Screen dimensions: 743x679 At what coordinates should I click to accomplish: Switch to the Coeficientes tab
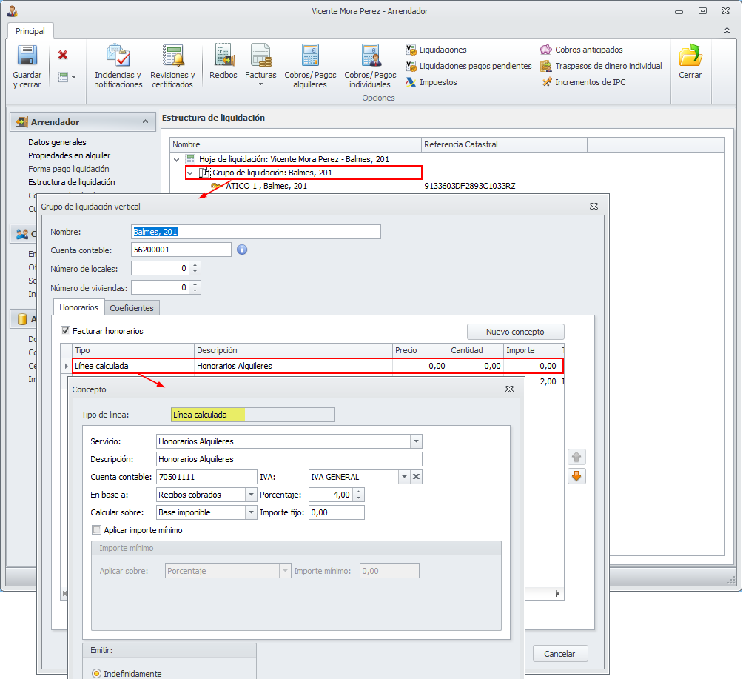pyautogui.click(x=132, y=307)
